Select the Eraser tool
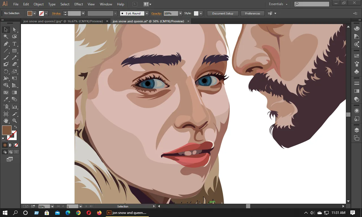 click(14, 64)
